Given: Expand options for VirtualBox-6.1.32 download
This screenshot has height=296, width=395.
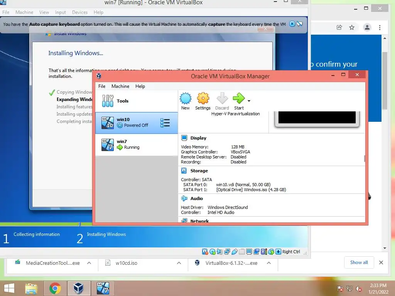Looking at the screenshot, I should [269, 263].
